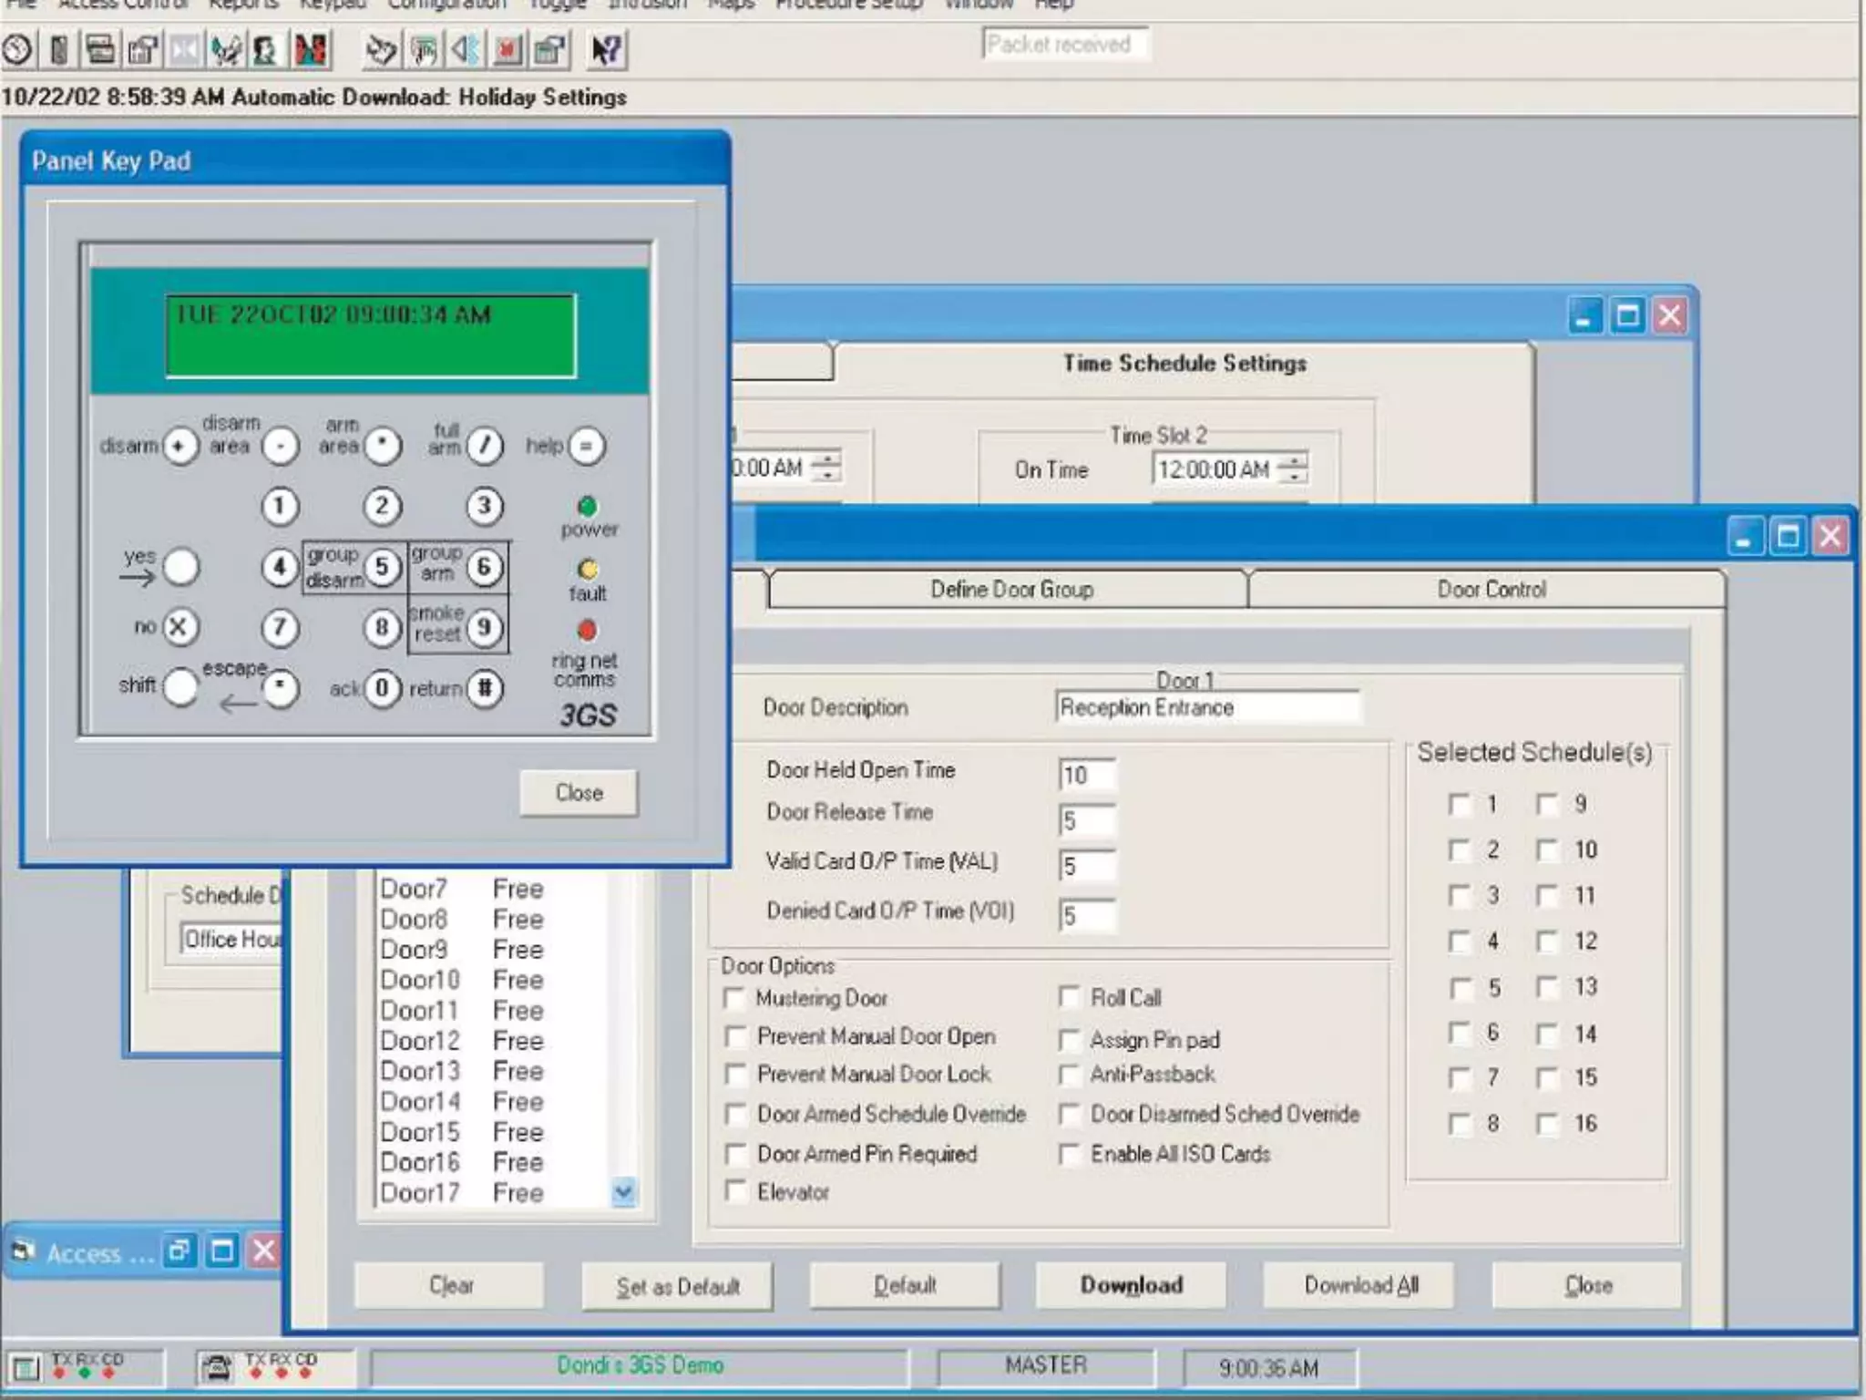This screenshot has height=1400, width=1866.
Task: Click the stacked cards toolbar icon
Action: [100, 49]
